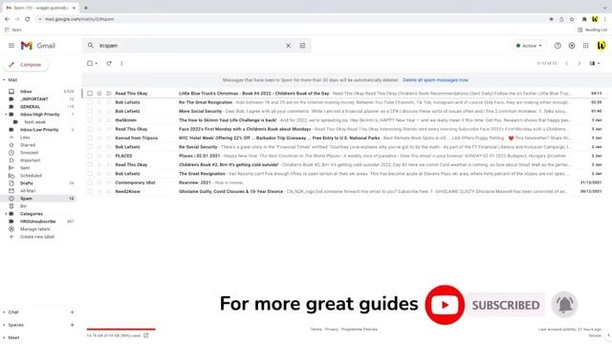Create a new space plus icon
612x344 pixels.
[73, 325]
